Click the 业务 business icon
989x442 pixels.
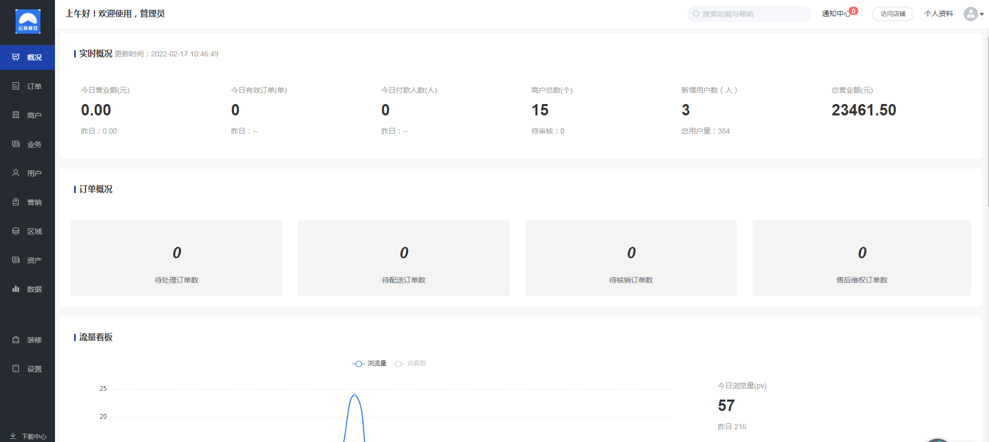click(x=16, y=144)
